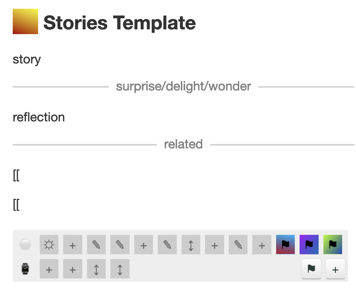Click the "story" text line
Viewport: 356px width, 288px height.
pyautogui.click(x=27, y=59)
